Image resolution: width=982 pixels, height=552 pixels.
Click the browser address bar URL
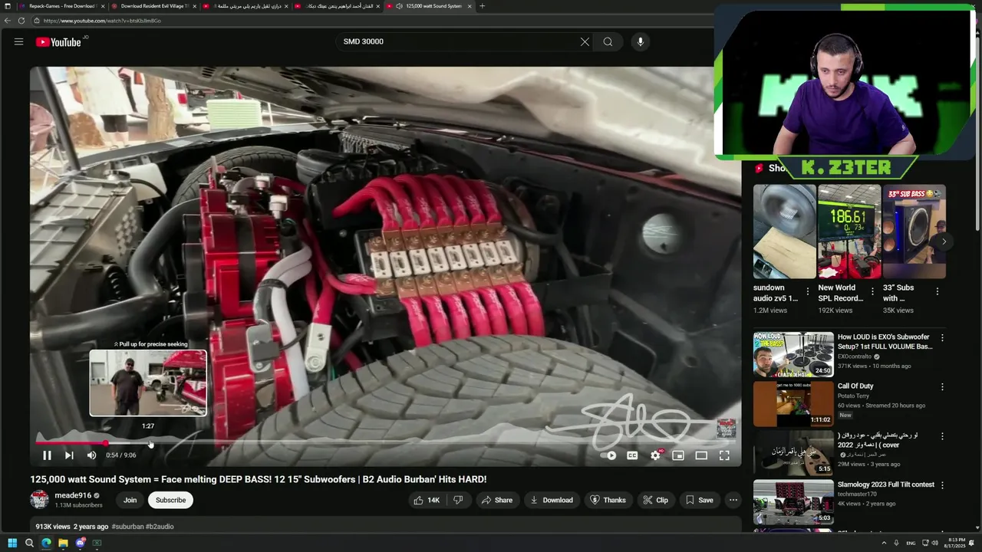tap(103, 21)
